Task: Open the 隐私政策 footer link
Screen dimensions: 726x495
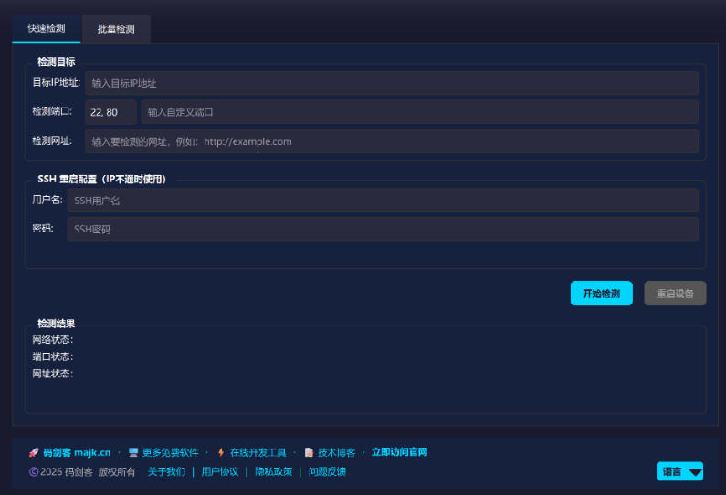Action: click(274, 472)
